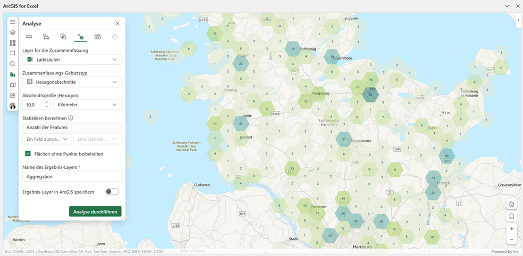Viewport: 523px width, 256px height.
Task: Click the 'Layer für die Zusammenfassung' label
Action: pos(55,50)
